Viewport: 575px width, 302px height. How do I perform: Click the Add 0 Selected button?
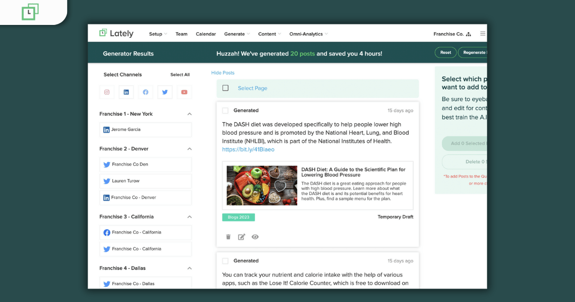464,143
